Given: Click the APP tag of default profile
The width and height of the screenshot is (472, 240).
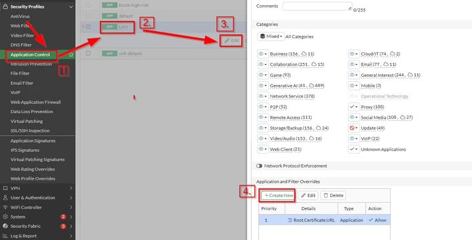Looking at the screenshot, I should coord(109,16).
